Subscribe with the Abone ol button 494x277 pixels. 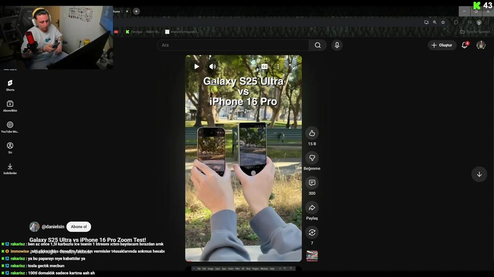79,227
